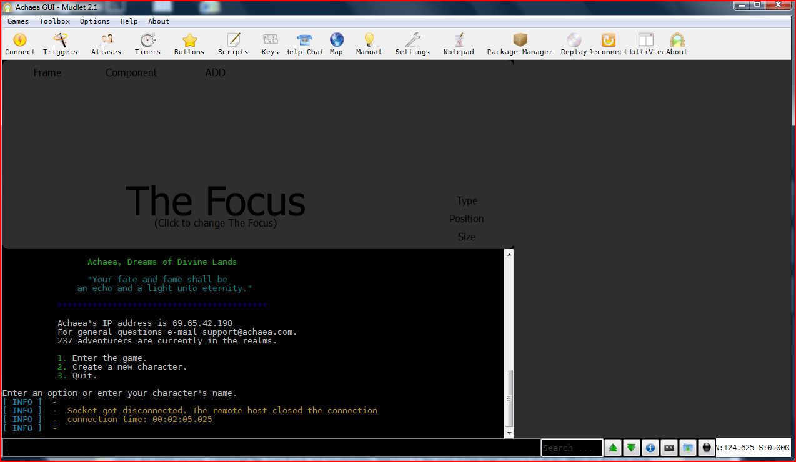Image resolution: width=796 pixels, height=462 pixels.
Task: Click the console scrollbar down arrow
Action: tap(509, 433)
